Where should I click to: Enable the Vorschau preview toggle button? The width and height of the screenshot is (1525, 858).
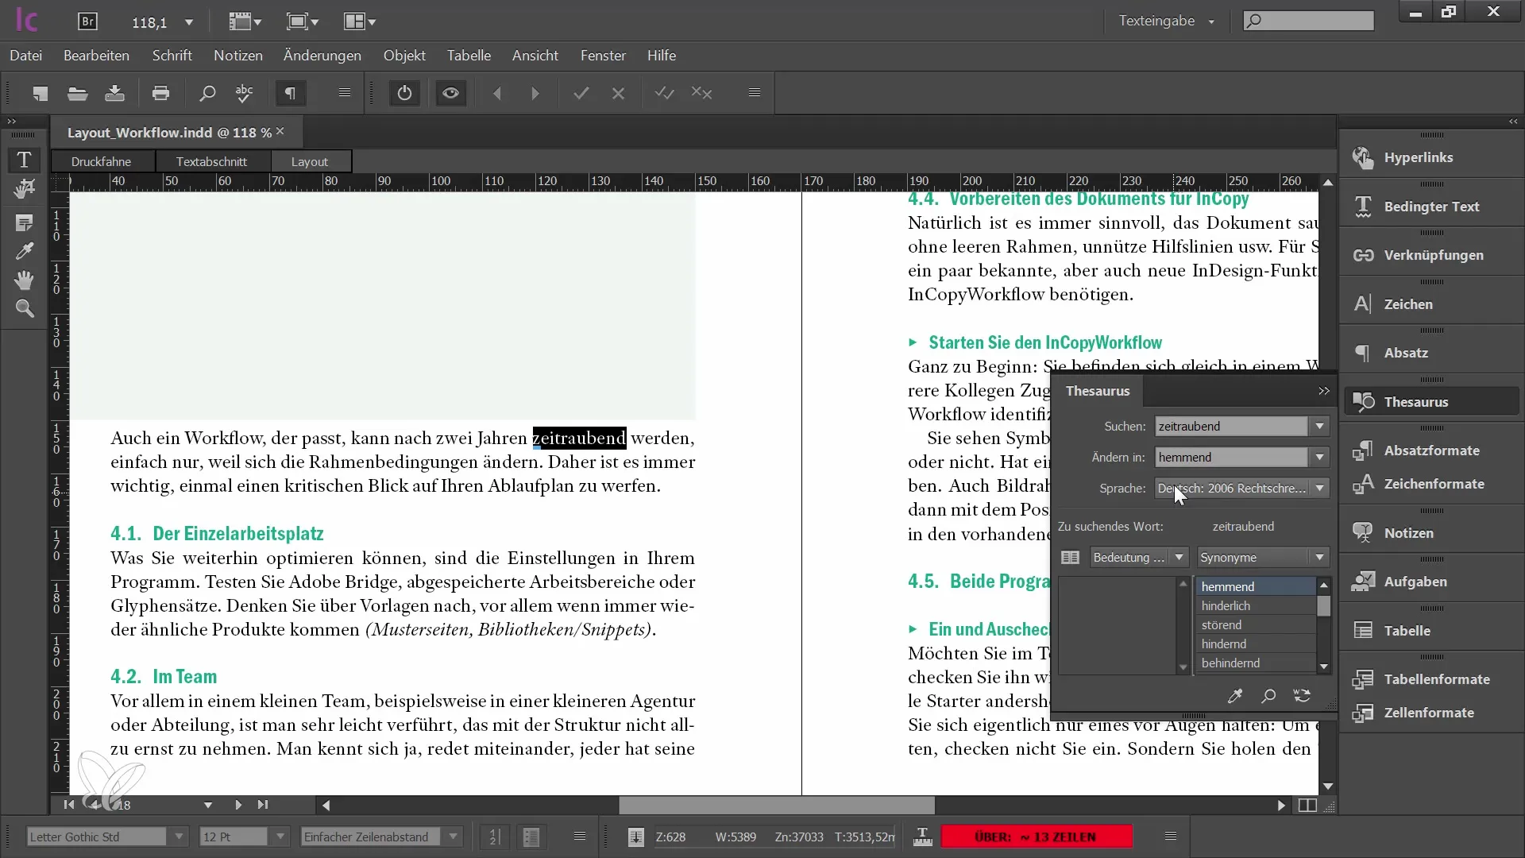tap(450, 93)
